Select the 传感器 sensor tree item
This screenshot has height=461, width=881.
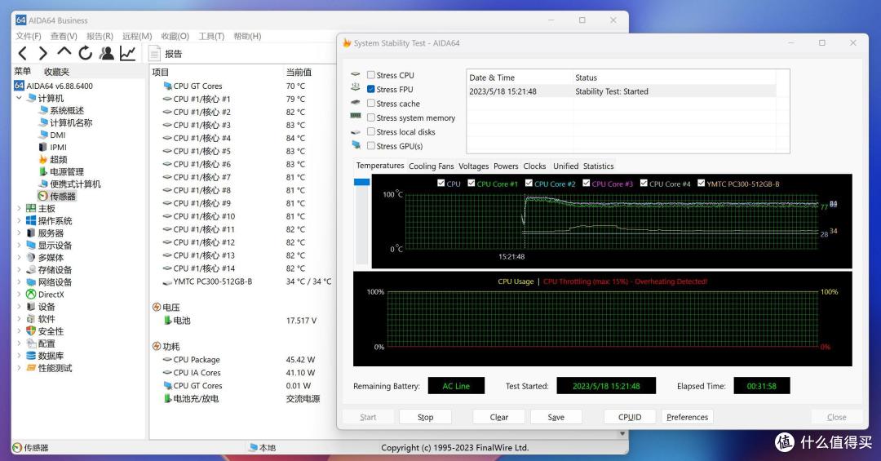tap(57, 196)
